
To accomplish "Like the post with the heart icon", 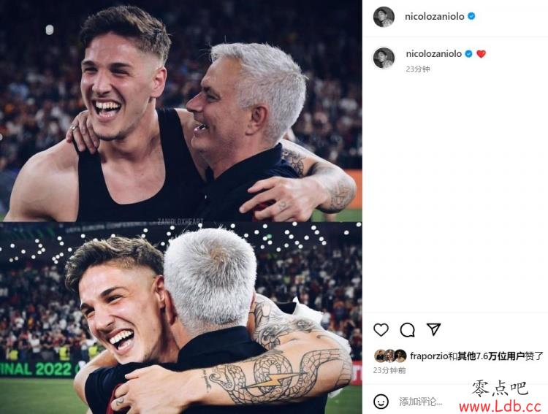I will click(381, 329).
